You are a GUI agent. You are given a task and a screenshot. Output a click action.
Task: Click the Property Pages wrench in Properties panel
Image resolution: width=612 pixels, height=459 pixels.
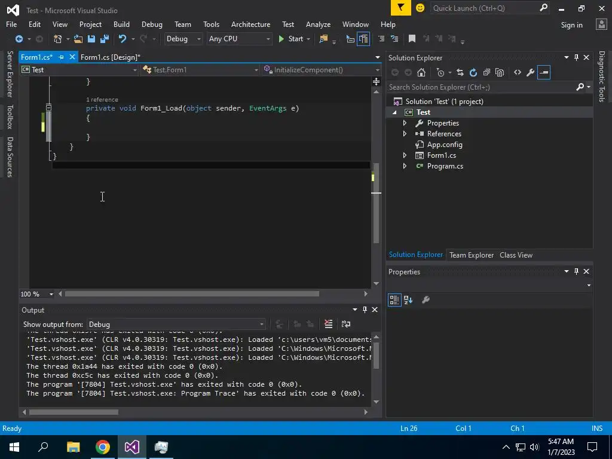426,300
